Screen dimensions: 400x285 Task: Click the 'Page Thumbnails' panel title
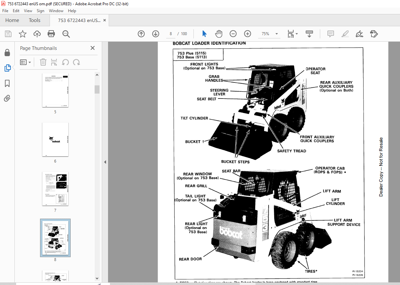tap(38, 48)
